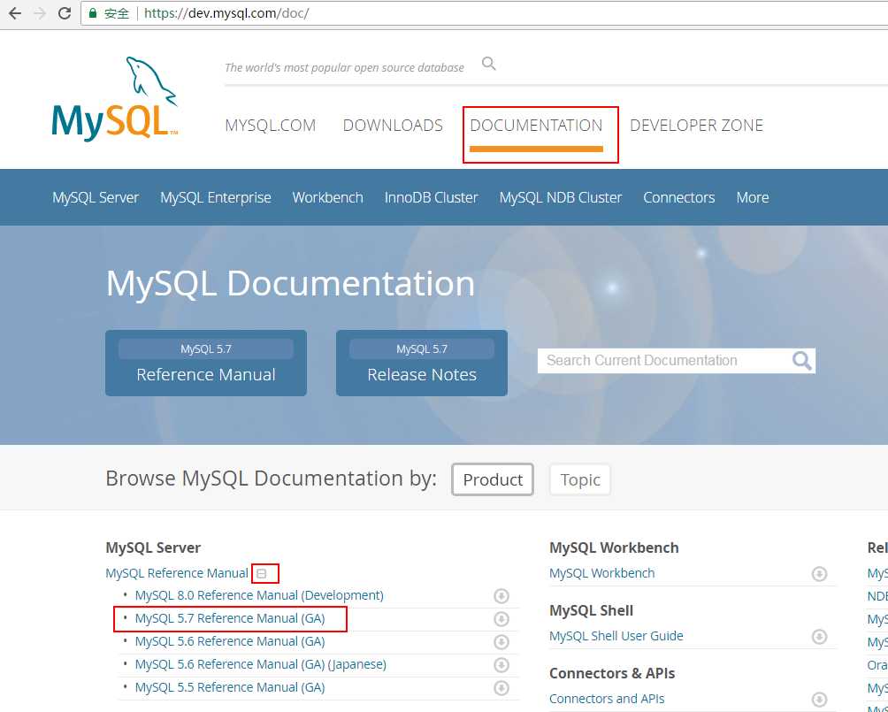Download MySQL 5.6 Reference Manual (GA) arrow icon

501,642
